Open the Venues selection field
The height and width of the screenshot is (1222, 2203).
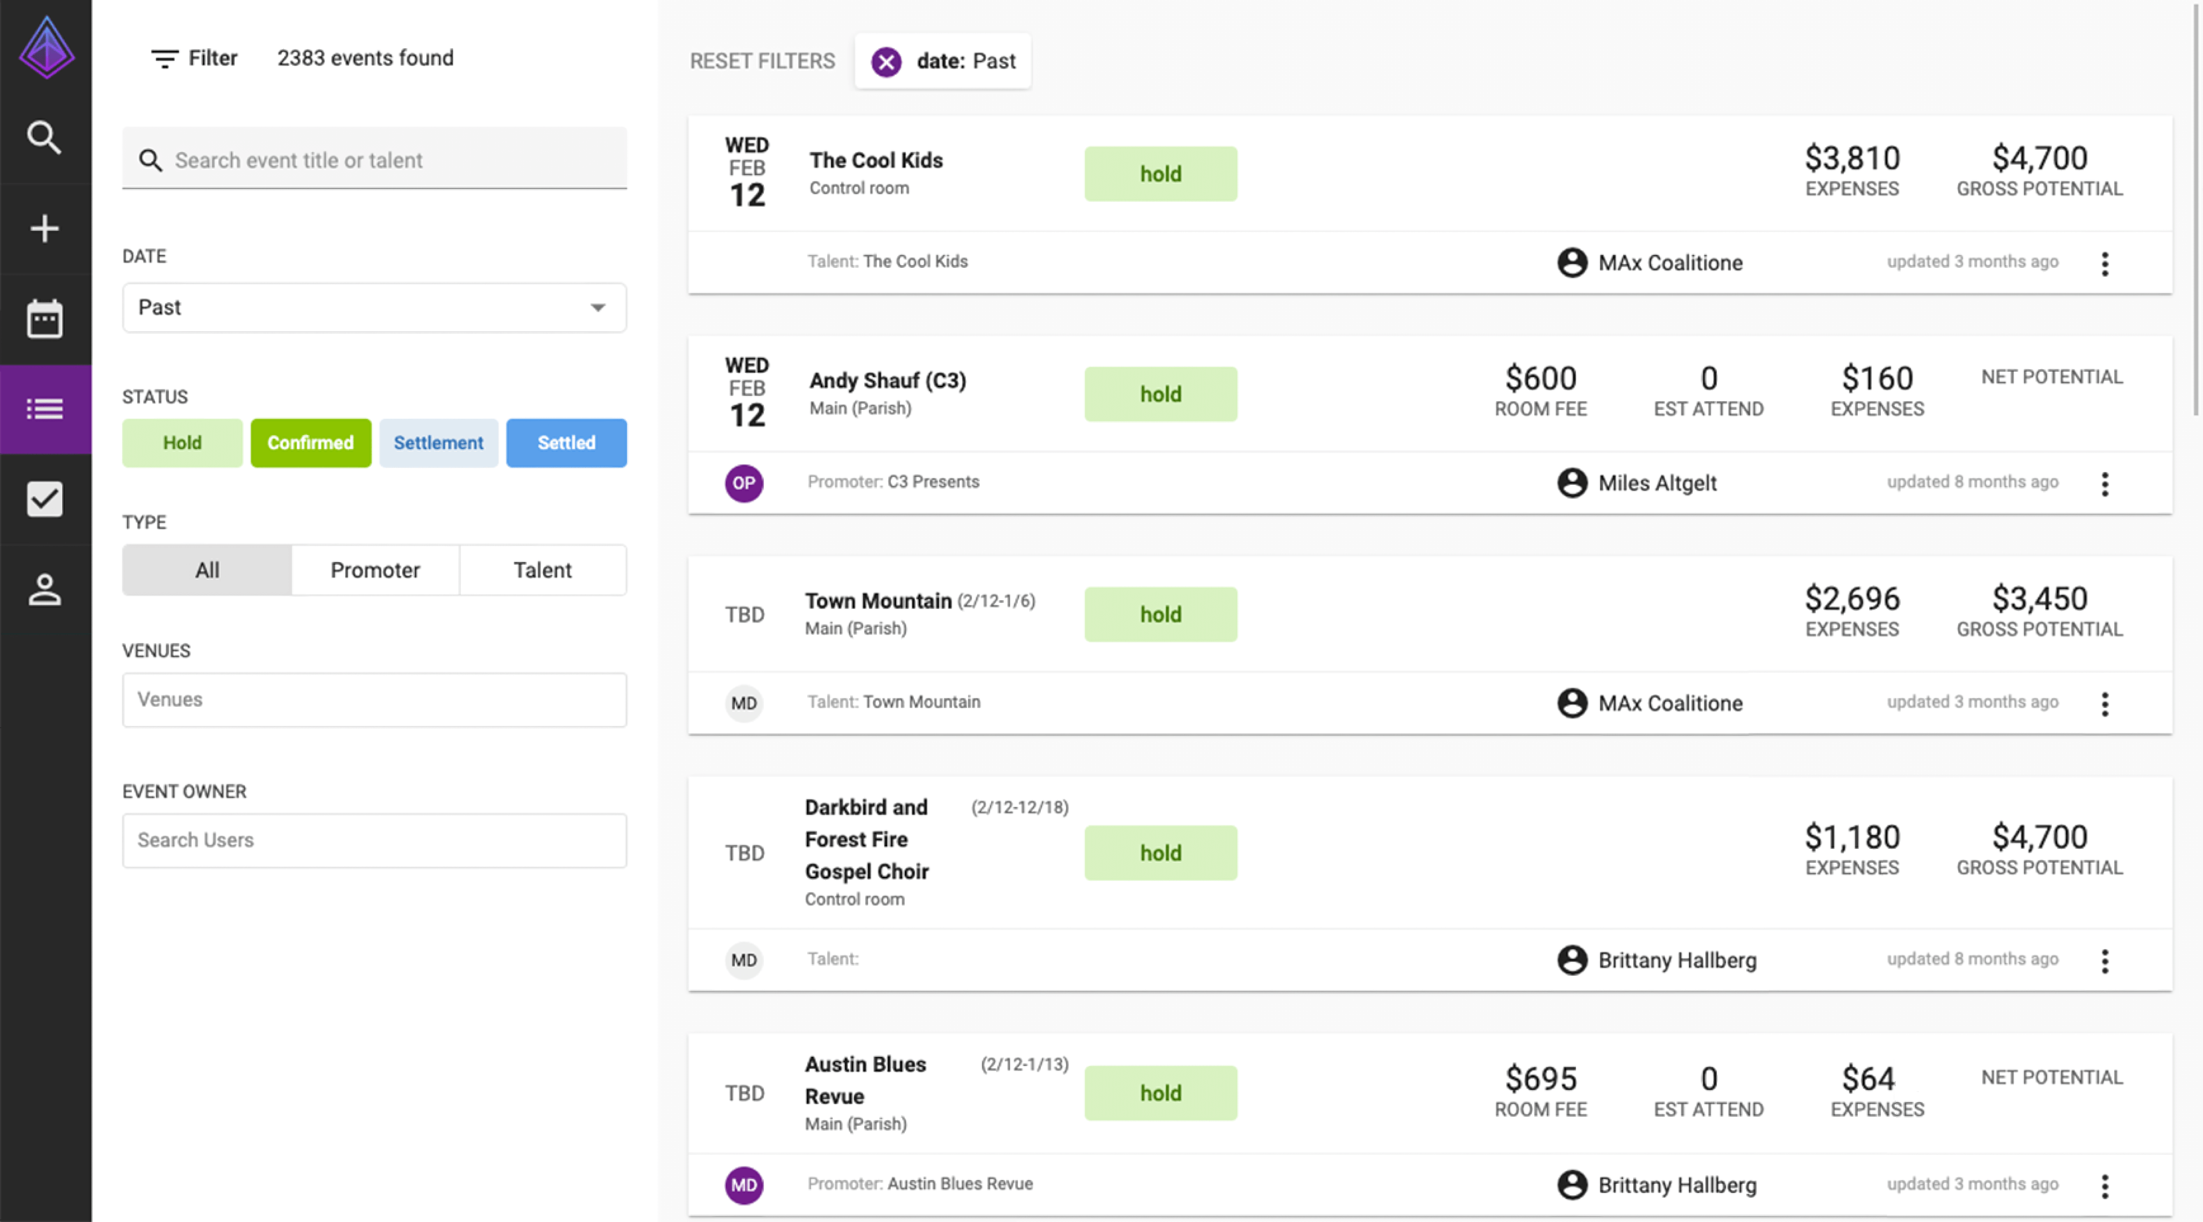pyautogui.click(x=374, y=700)
